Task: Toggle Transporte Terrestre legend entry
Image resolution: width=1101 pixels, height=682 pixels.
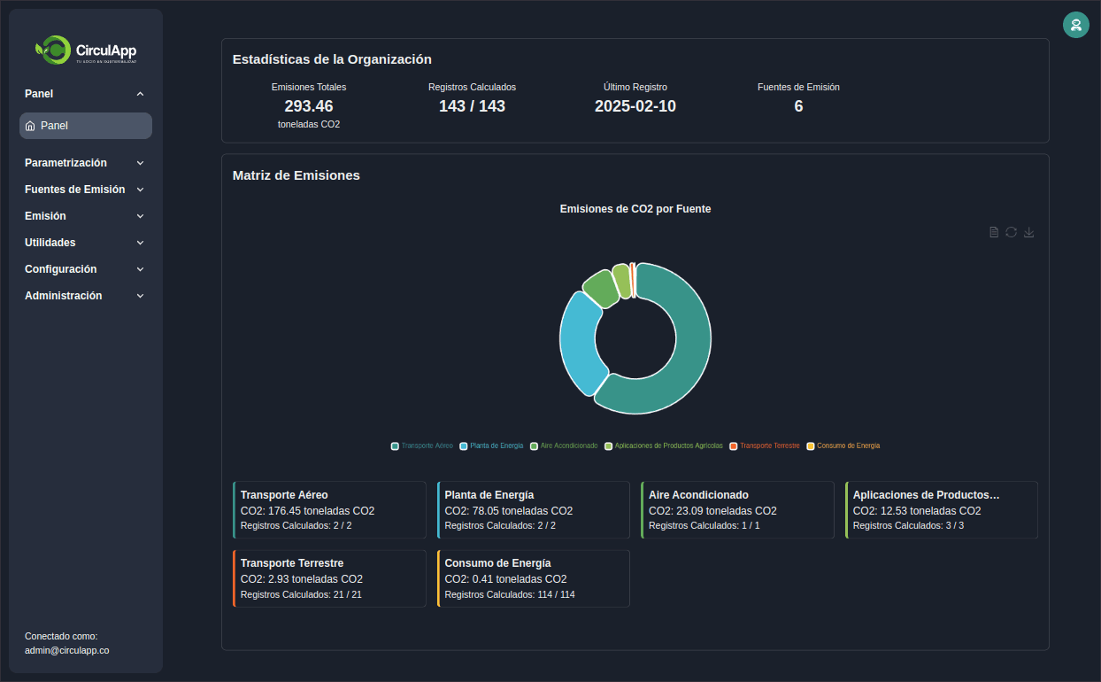Action: (765, 446)
